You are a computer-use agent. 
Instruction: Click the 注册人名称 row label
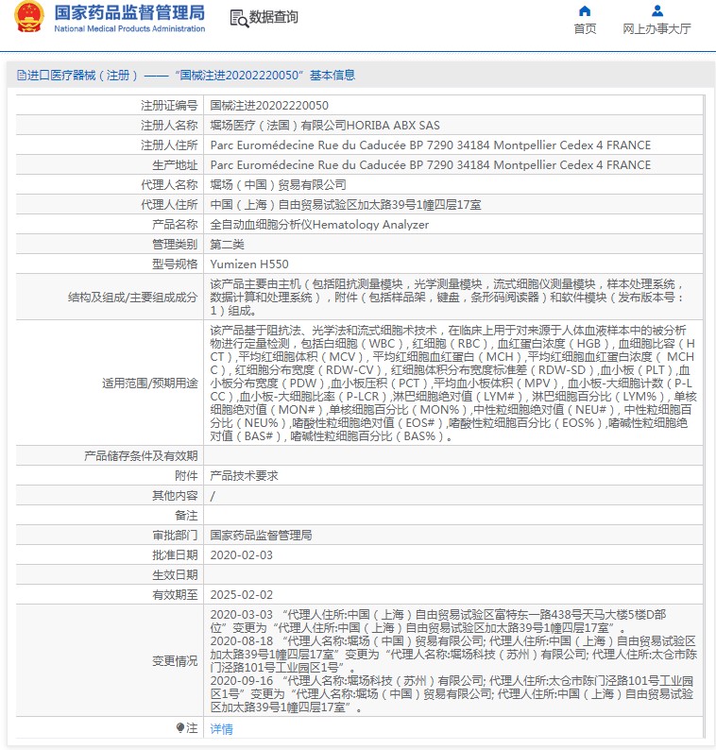click(x=169, y=126)
